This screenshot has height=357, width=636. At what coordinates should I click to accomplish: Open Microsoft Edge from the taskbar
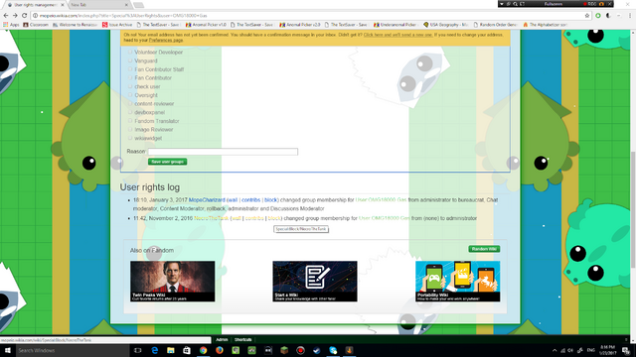coord(155,350)
